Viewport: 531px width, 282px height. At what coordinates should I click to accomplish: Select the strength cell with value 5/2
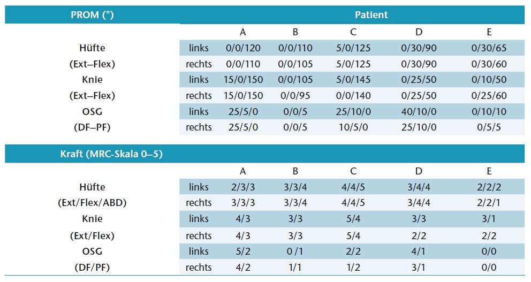click(242, 251)
